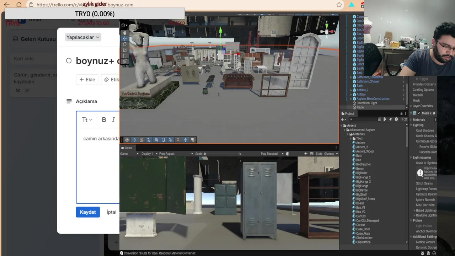The height and width of the screenshot is (256, 455).
Task: Select Asylum_BaseConstruction in Hierarchy
Action: (x=373, y=99)
